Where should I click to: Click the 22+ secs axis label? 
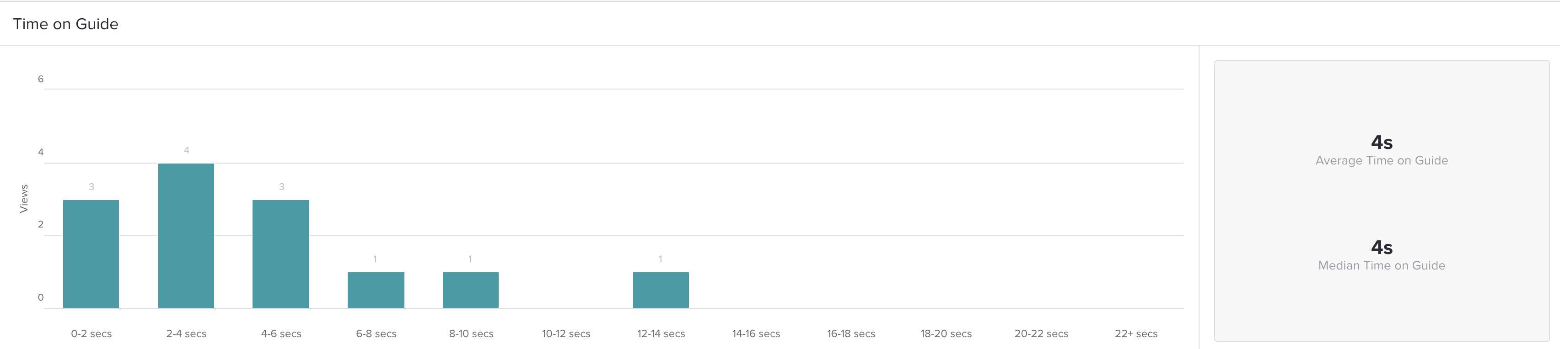point(1136,334)
